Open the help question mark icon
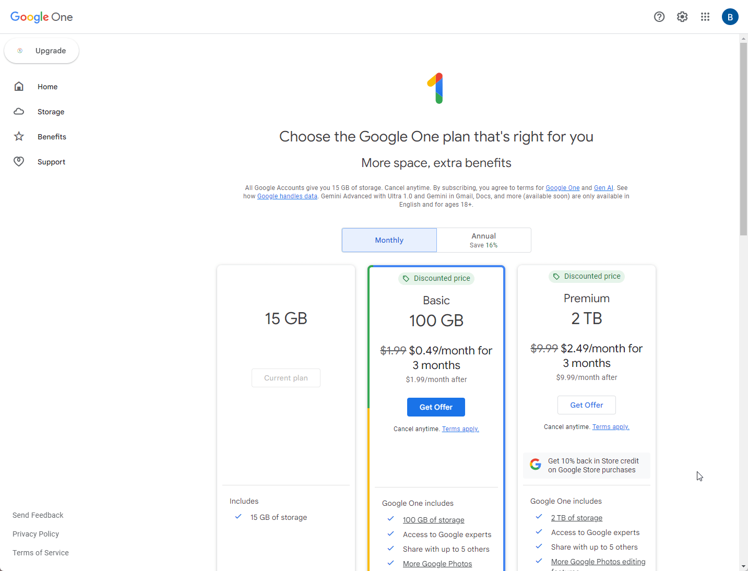 [659, 17]
